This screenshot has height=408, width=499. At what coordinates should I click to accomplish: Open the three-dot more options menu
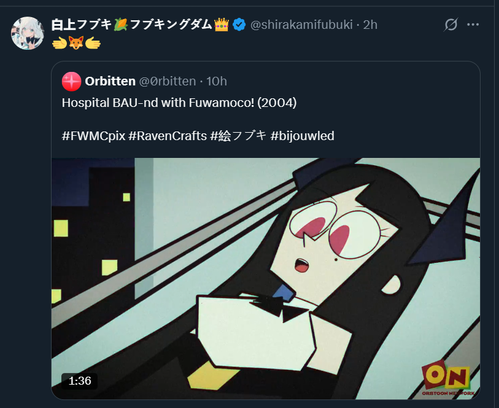pos(473,25)
